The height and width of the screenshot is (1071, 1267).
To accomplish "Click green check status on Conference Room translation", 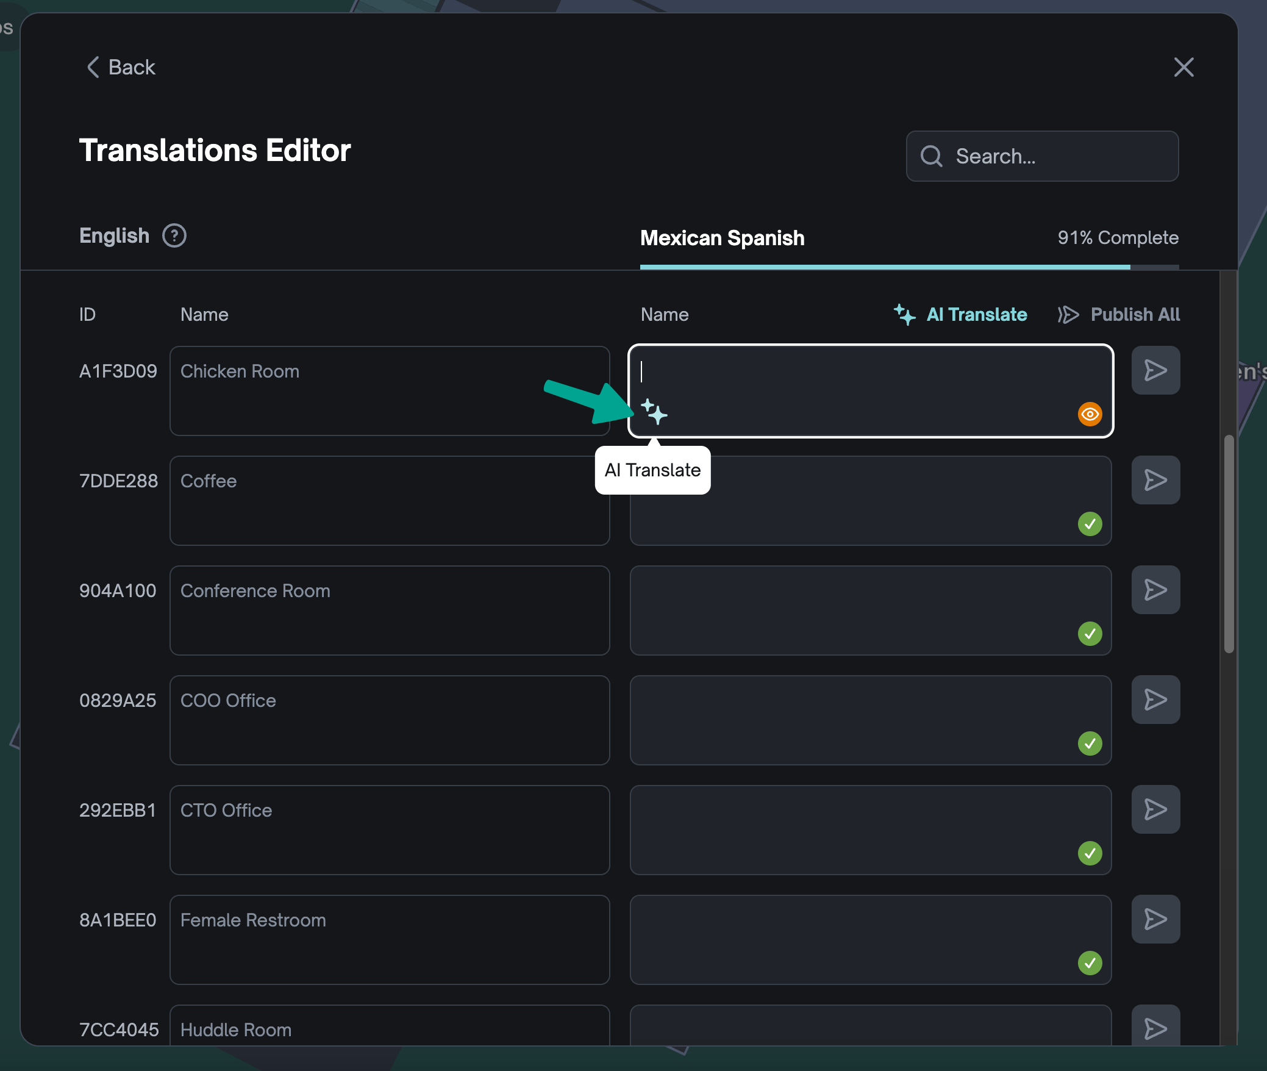I will click(x=1090, y=634).
